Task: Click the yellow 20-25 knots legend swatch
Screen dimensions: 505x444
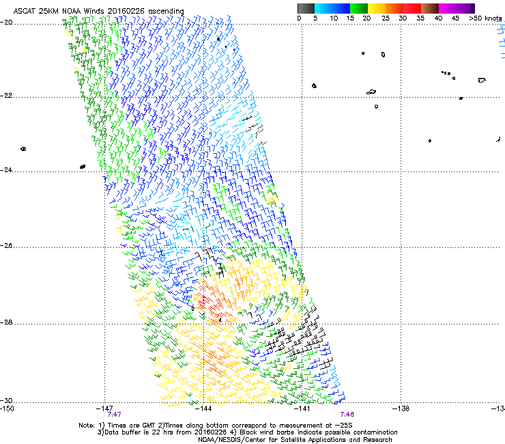Action: (377, 8)
